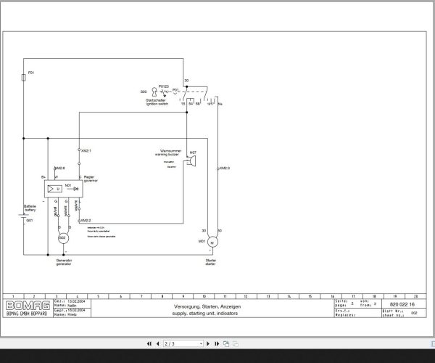Click the 'Starter starter' label

click(x=210, y=262)
